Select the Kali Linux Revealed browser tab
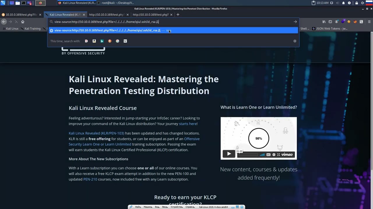The width and height of the screenshot is (373, 209). coord(65,15)
